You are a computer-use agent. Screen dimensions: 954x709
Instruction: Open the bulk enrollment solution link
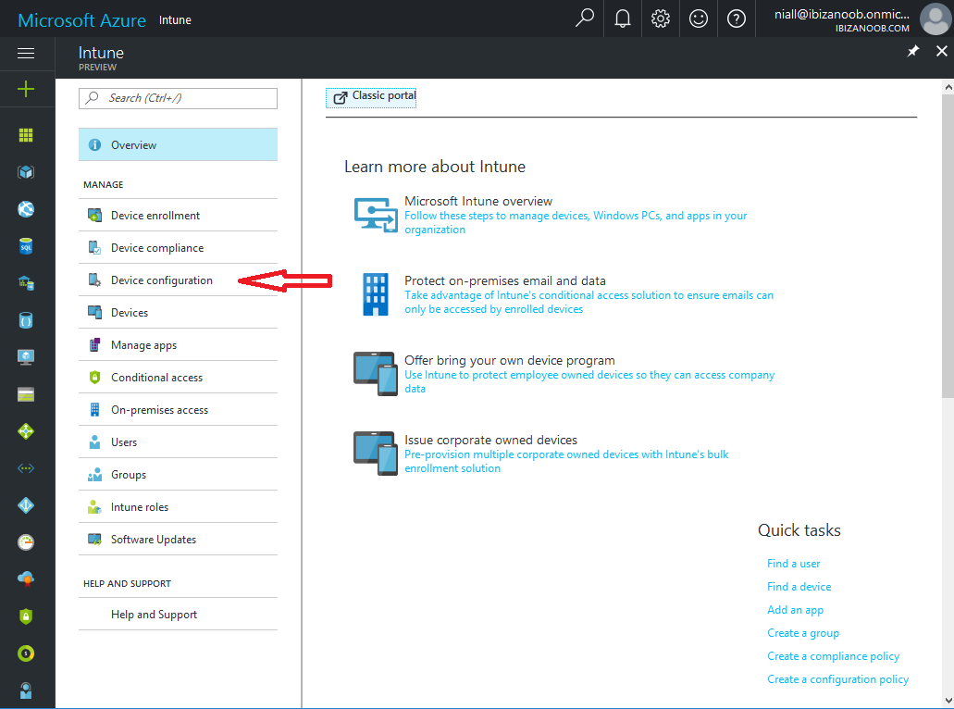[x=566, y=461]
